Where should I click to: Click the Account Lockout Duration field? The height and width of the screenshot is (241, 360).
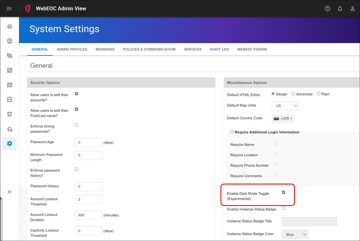click(x=89, y=215)
